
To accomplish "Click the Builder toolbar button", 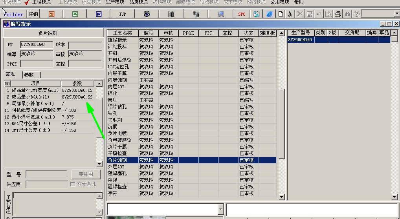I will tap(13, 14).
